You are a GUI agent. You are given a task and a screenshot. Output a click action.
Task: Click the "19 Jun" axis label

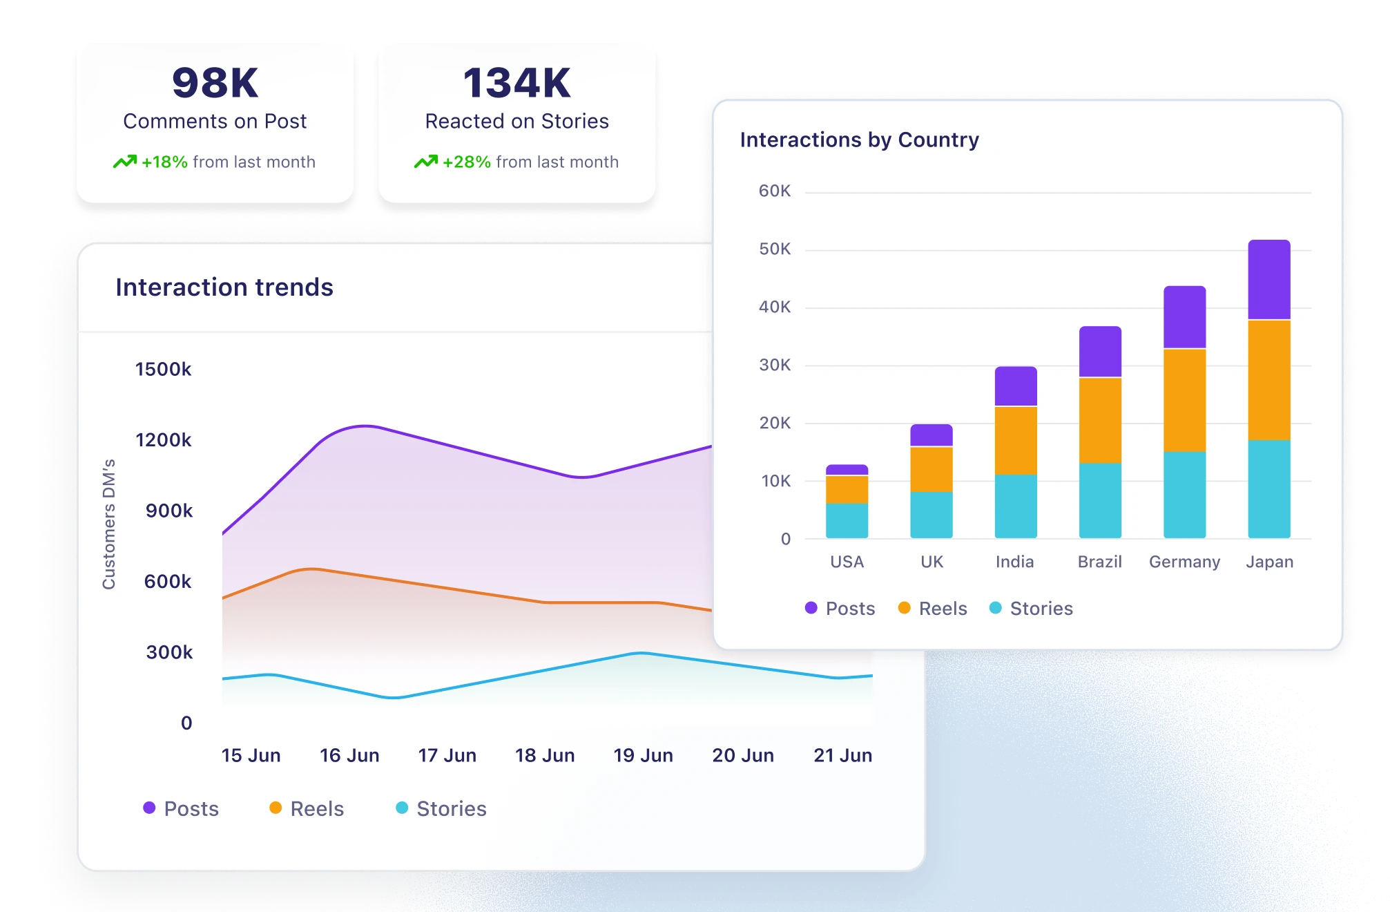pyautogui.click(x=644, y=755)
